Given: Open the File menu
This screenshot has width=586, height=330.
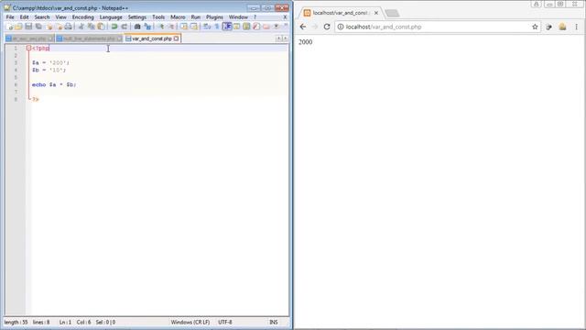Looking at the screenshot, I should click(x=10, y=17).
